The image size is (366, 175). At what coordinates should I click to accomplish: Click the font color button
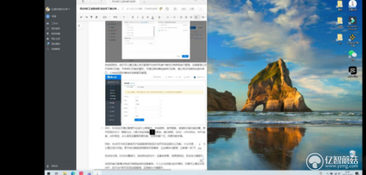point(153,17)
